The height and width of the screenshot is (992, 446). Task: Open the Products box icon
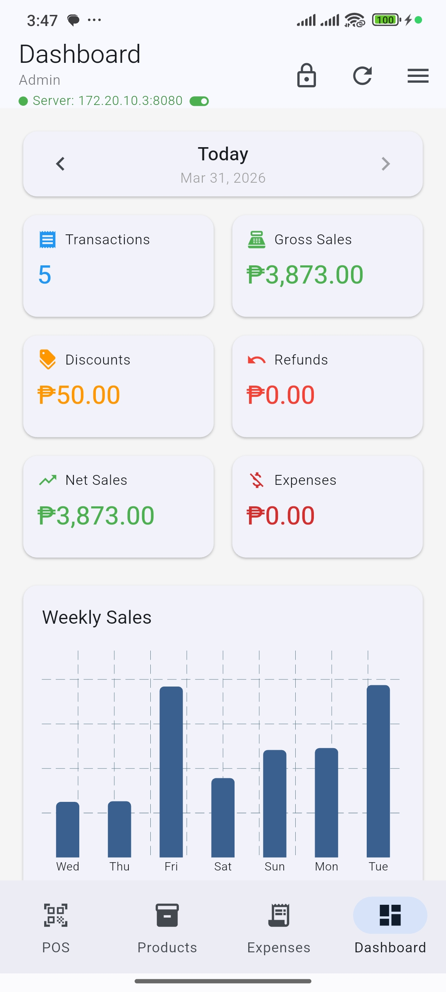point(167,915)
